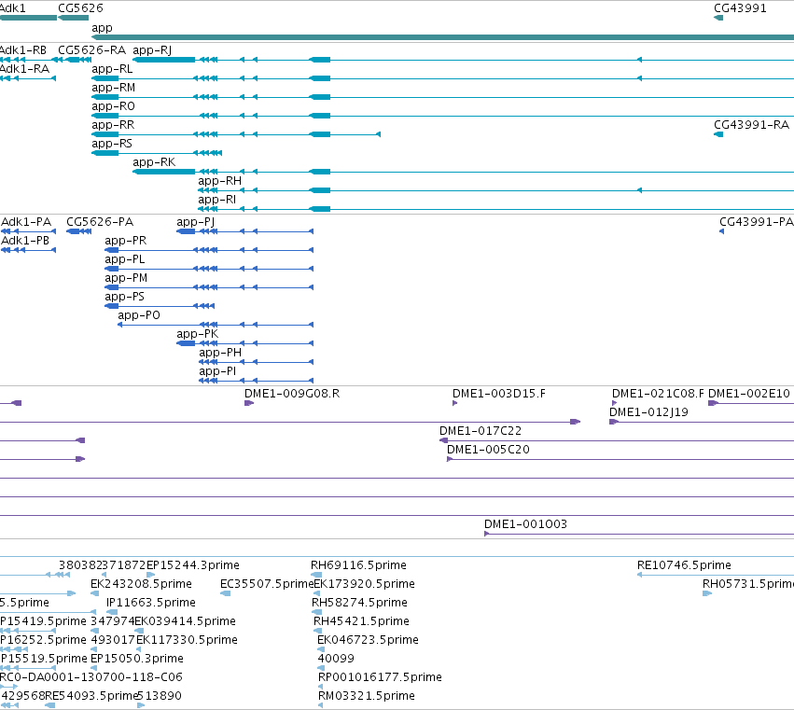The height and width of the screenshot is (710, 794).
Task: Select the CG43991 gene label
Action: [x=740, y=8]
